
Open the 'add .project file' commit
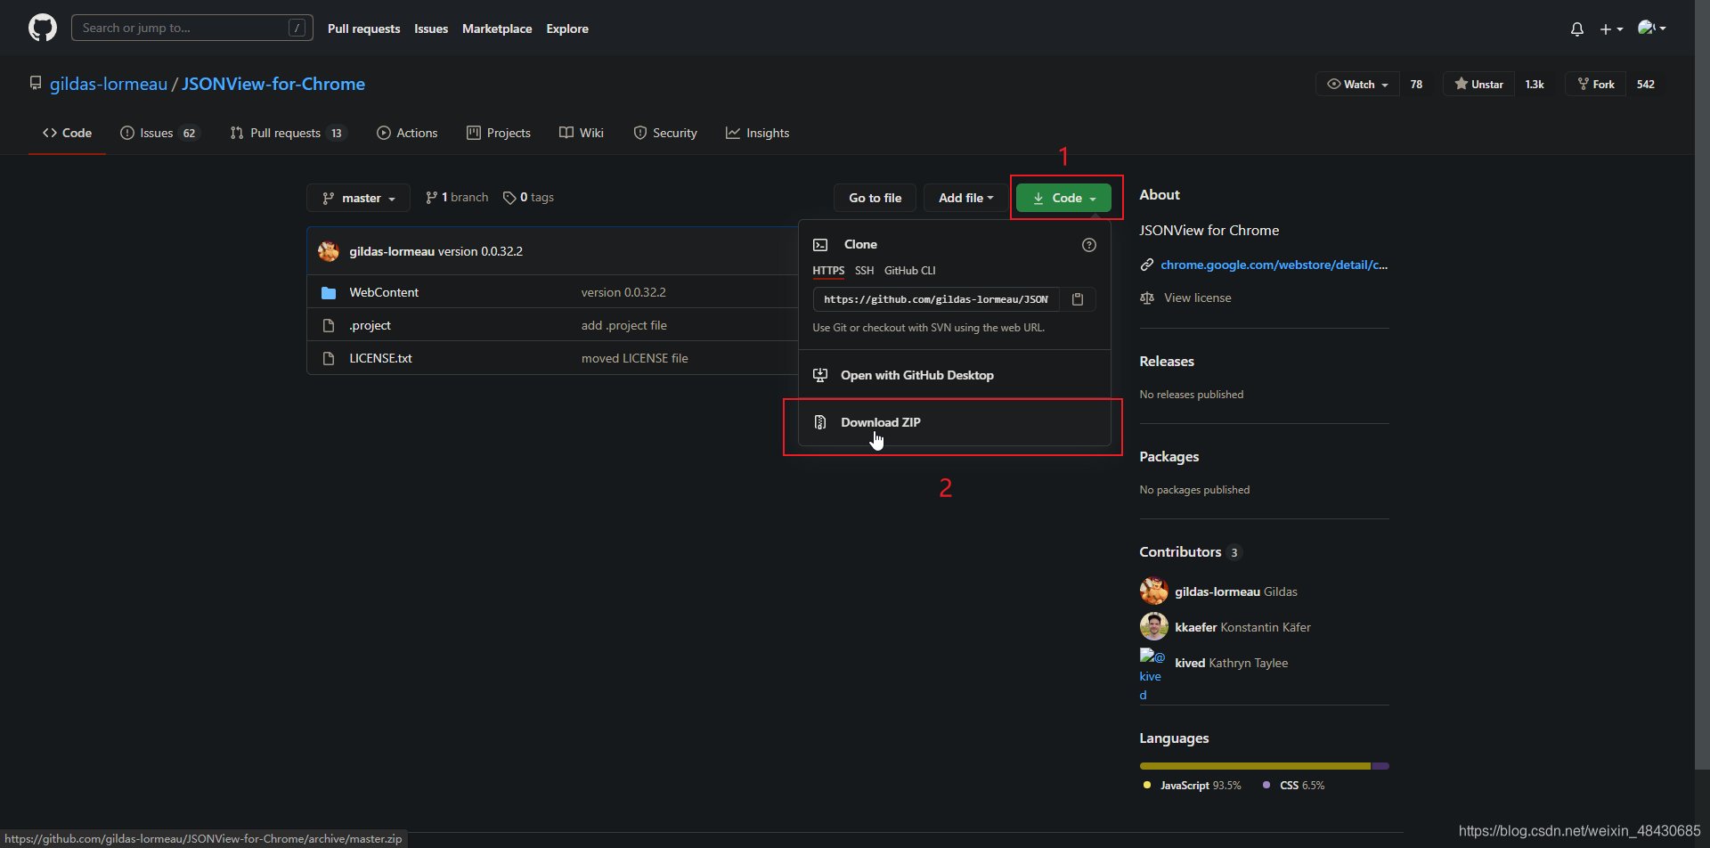click(624, 325)
